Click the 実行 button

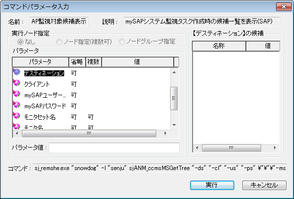[212, 185]
